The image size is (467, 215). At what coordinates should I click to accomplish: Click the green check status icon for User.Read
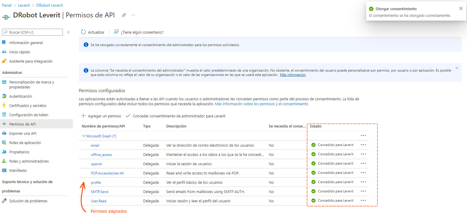[313, 201]
